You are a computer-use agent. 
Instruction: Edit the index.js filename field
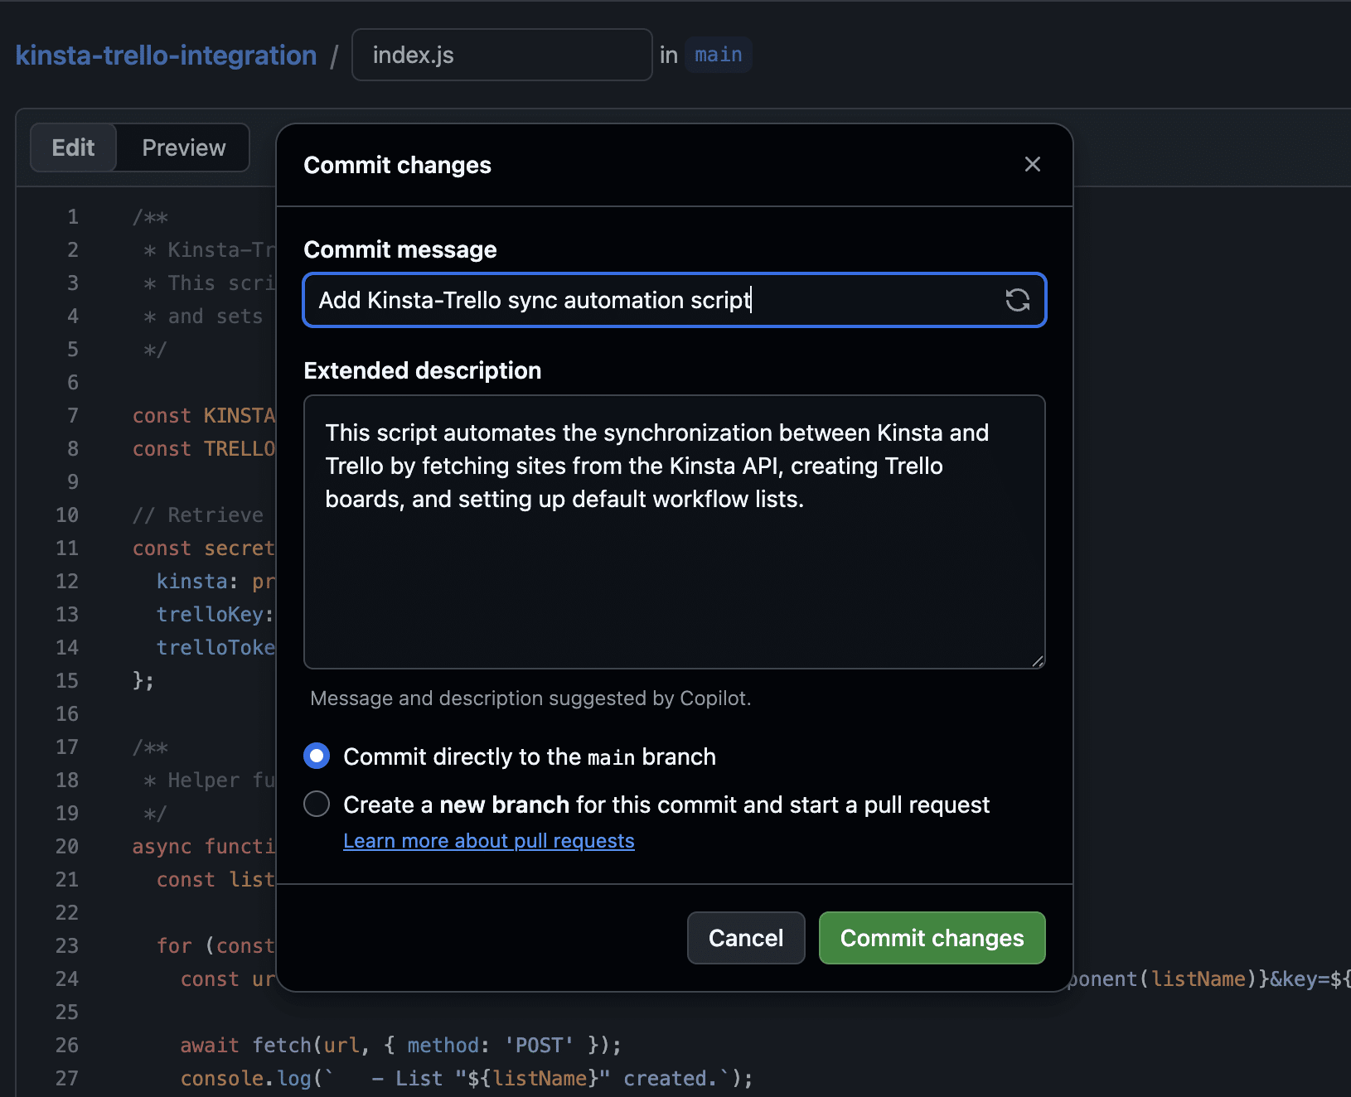pyautogui.click(x=501, y=55)
